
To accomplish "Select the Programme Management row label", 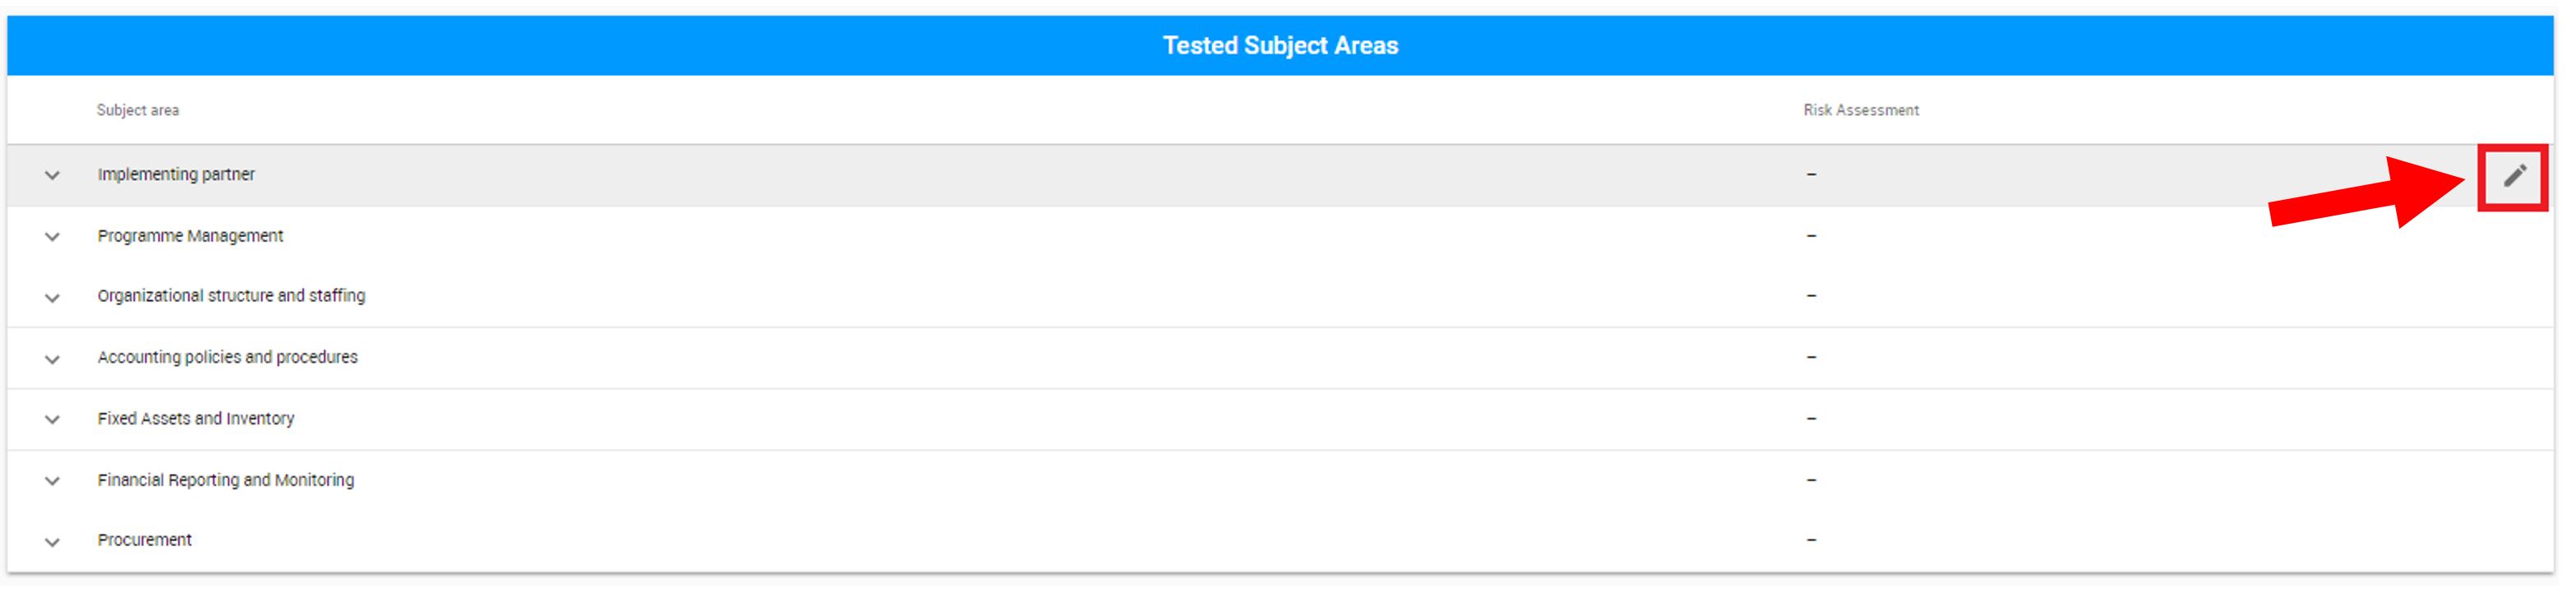I will tap(190, 236).
